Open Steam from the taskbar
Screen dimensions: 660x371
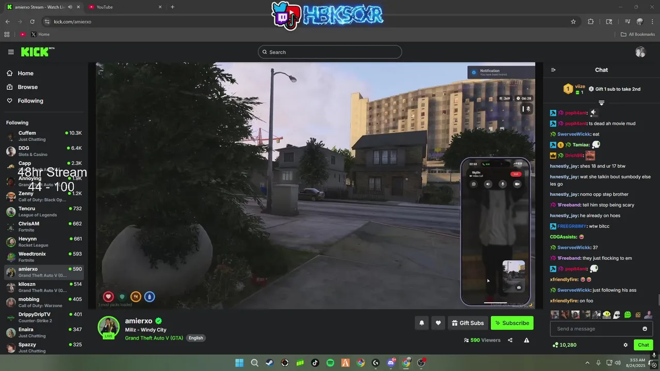tap(270, 363)
